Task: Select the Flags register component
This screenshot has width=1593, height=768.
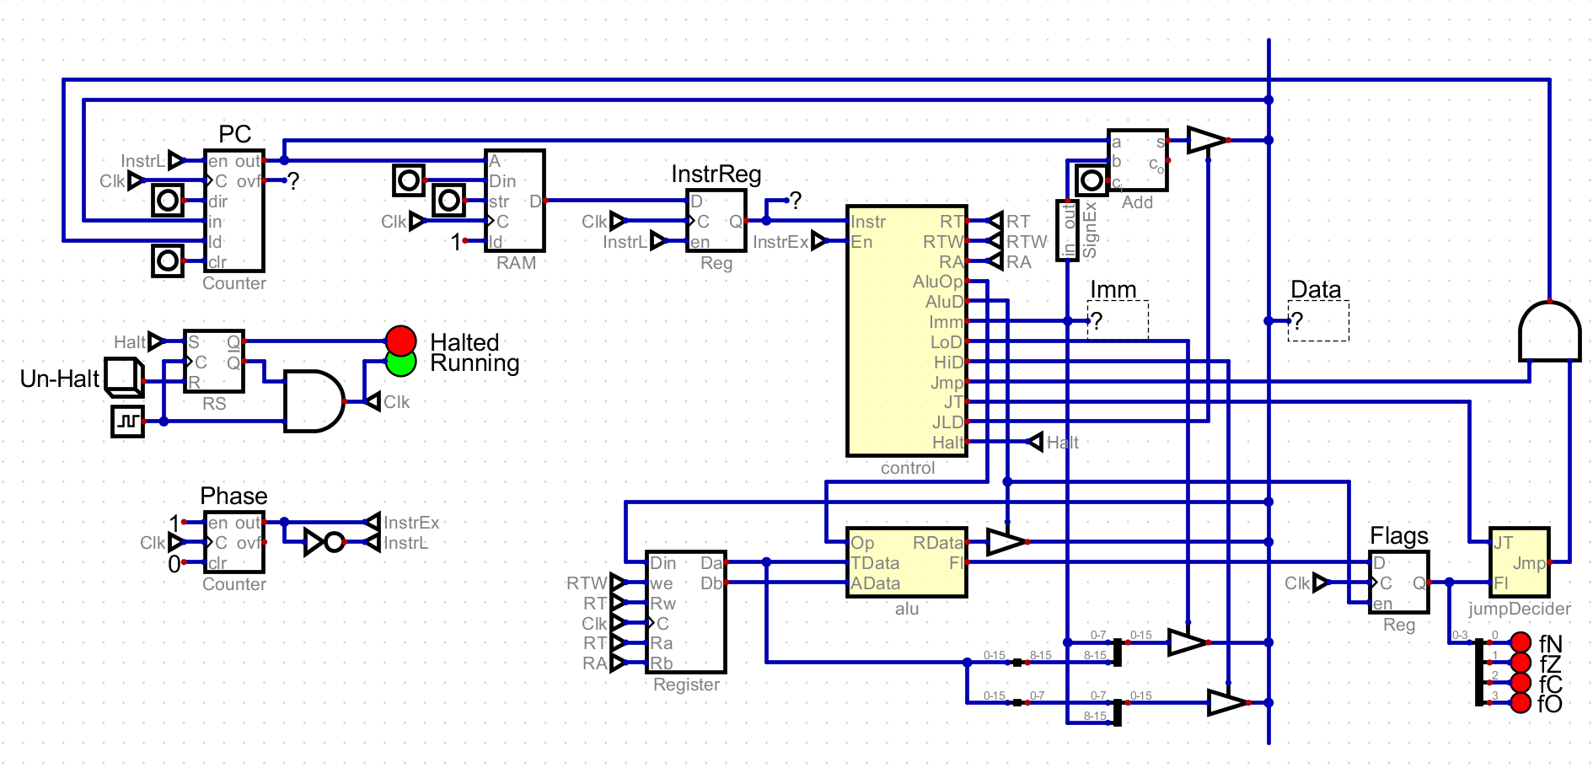Action: 1399,582
